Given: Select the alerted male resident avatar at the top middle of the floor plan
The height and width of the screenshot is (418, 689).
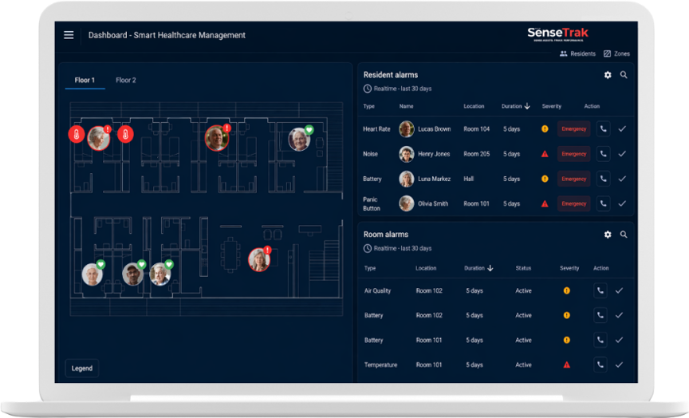Looking at the screenshot, I should point(217,138).
